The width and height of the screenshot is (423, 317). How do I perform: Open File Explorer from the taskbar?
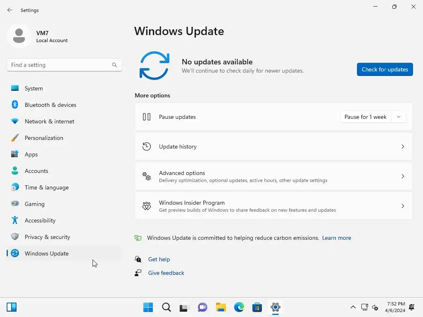(x=221, y=307)
